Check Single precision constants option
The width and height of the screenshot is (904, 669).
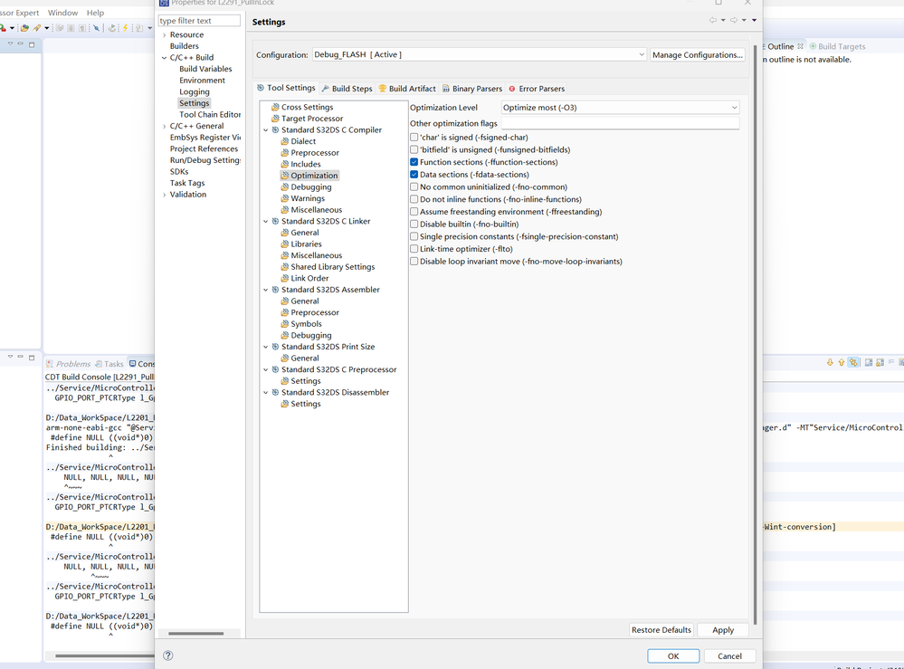pos(414,236)
